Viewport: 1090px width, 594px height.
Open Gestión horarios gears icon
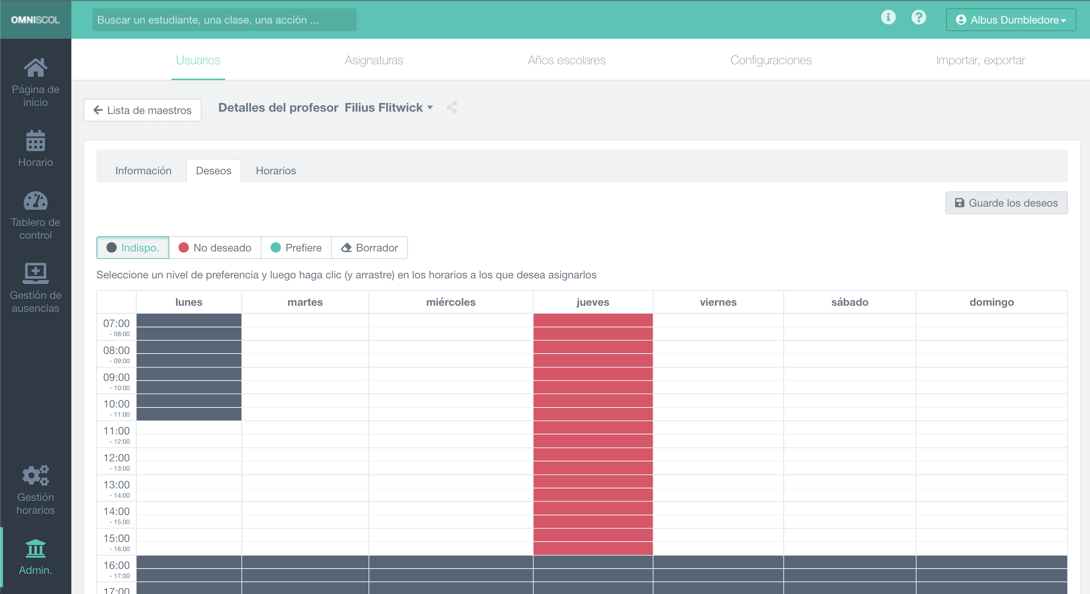point(36,476)
